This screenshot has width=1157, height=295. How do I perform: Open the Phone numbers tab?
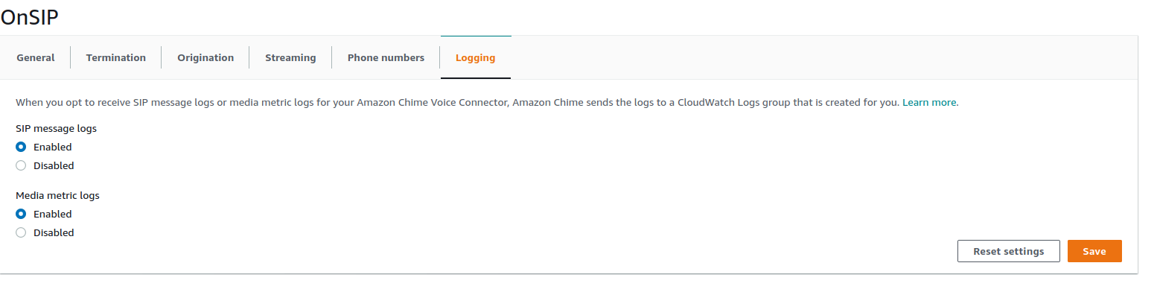point(386,57)
